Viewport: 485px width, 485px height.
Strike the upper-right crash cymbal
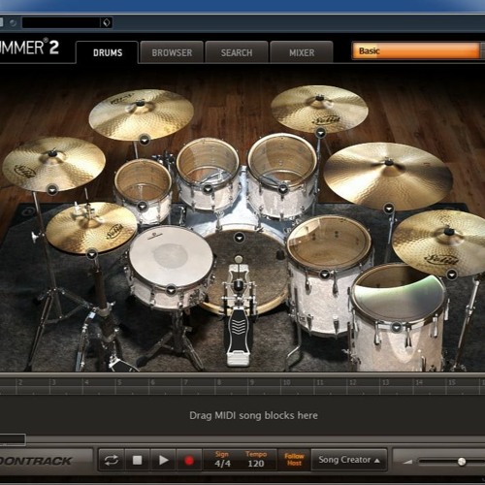point(319,109)
